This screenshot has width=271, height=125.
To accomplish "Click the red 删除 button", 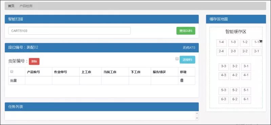I will point(34,61).
